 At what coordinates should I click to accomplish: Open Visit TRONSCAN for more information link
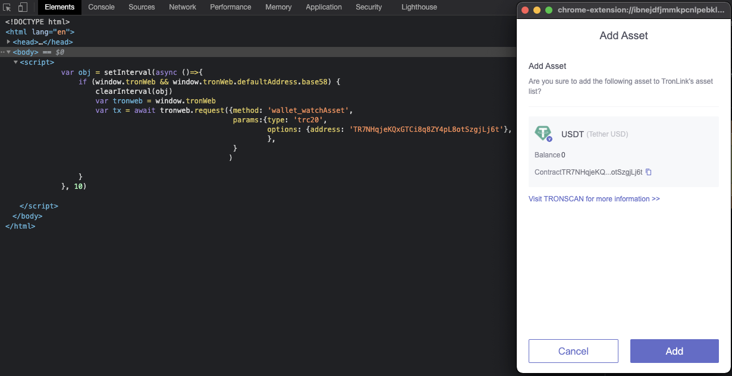[594, 199]
